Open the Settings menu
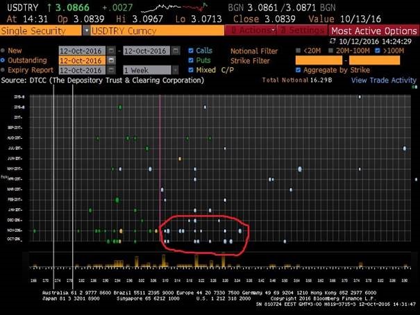This screenshot has height=315, width=420. (303, 31)
